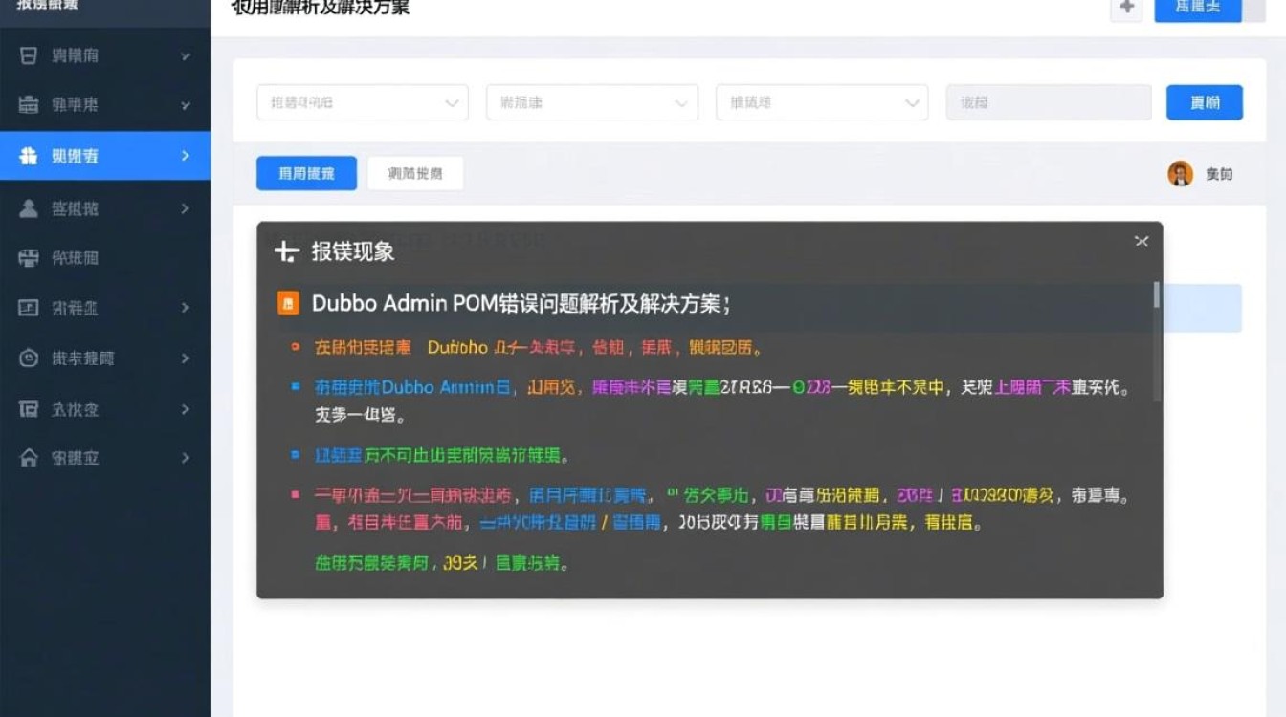
Task: Click the red bullet multicolor paragraph
Action: 722,510
